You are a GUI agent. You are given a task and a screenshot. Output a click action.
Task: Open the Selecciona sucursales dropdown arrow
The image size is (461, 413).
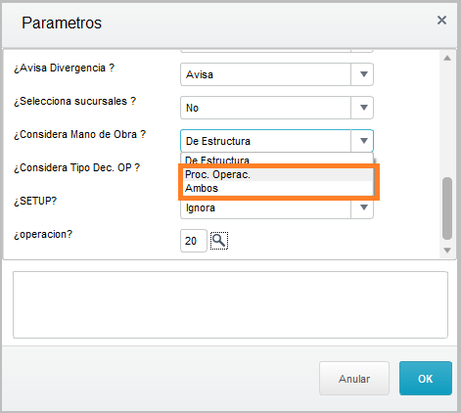(364, 108)
